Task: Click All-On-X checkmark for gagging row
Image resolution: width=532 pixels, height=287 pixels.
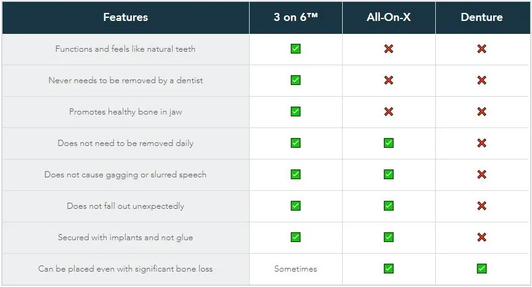Action: pyautogui.click(x=388, y=174)
